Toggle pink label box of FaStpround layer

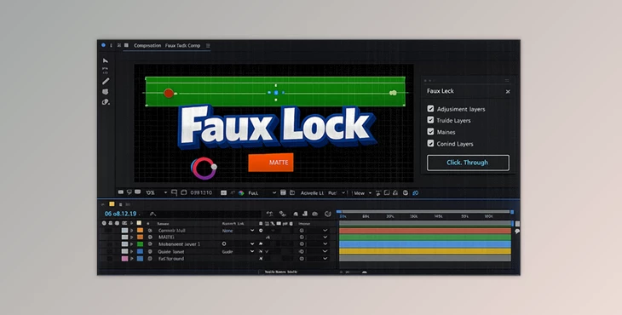[124, 258]
